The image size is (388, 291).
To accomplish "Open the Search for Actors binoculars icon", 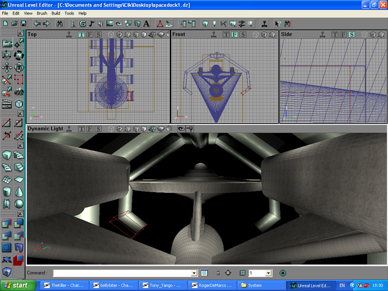I will coord(60,24).
